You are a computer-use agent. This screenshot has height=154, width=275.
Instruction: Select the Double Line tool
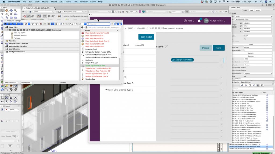click(x=7, y=17)
